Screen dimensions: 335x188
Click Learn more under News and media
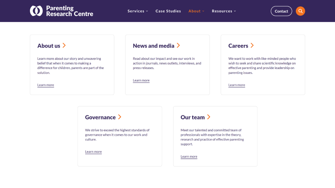point(141,80)
